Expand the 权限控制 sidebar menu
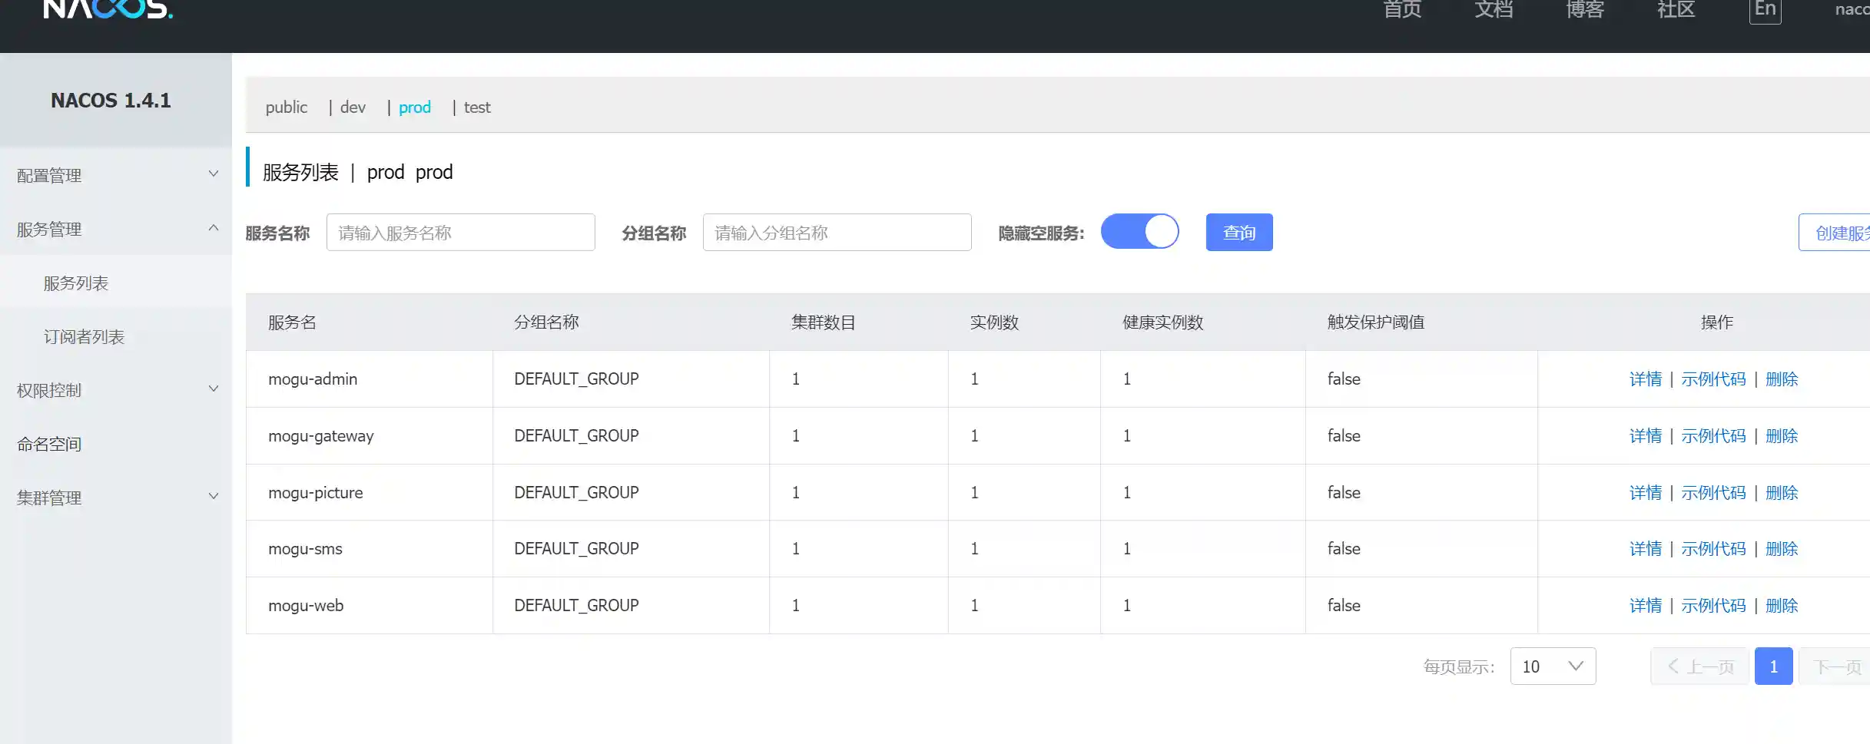The height and width of the screenshot is (744, 1870). [115, 390]
